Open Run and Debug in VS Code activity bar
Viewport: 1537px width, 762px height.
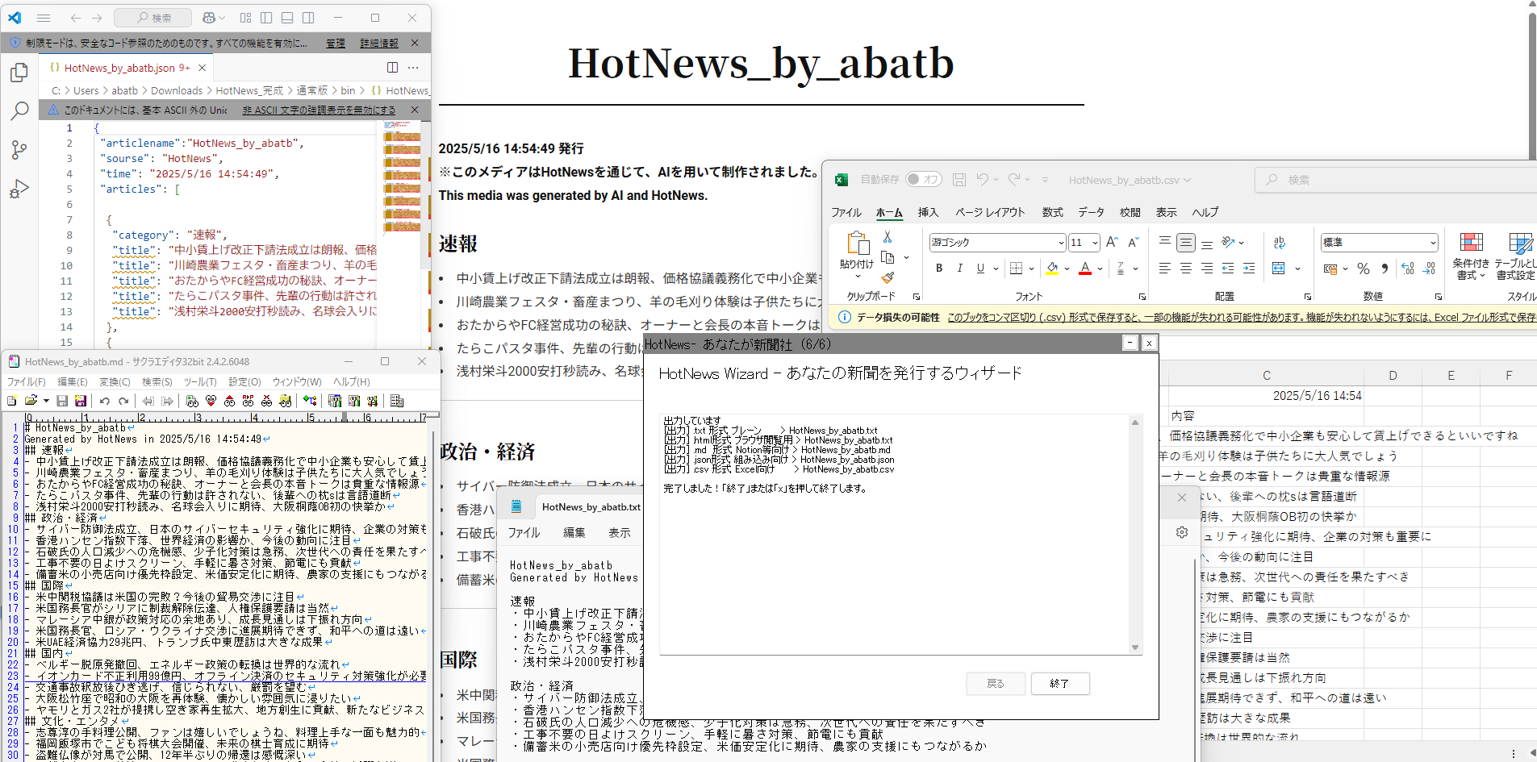pos(19,189)
